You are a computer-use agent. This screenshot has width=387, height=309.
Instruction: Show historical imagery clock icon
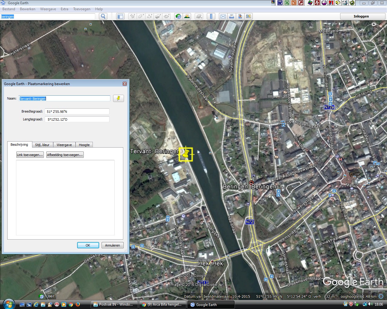point(178,16)
